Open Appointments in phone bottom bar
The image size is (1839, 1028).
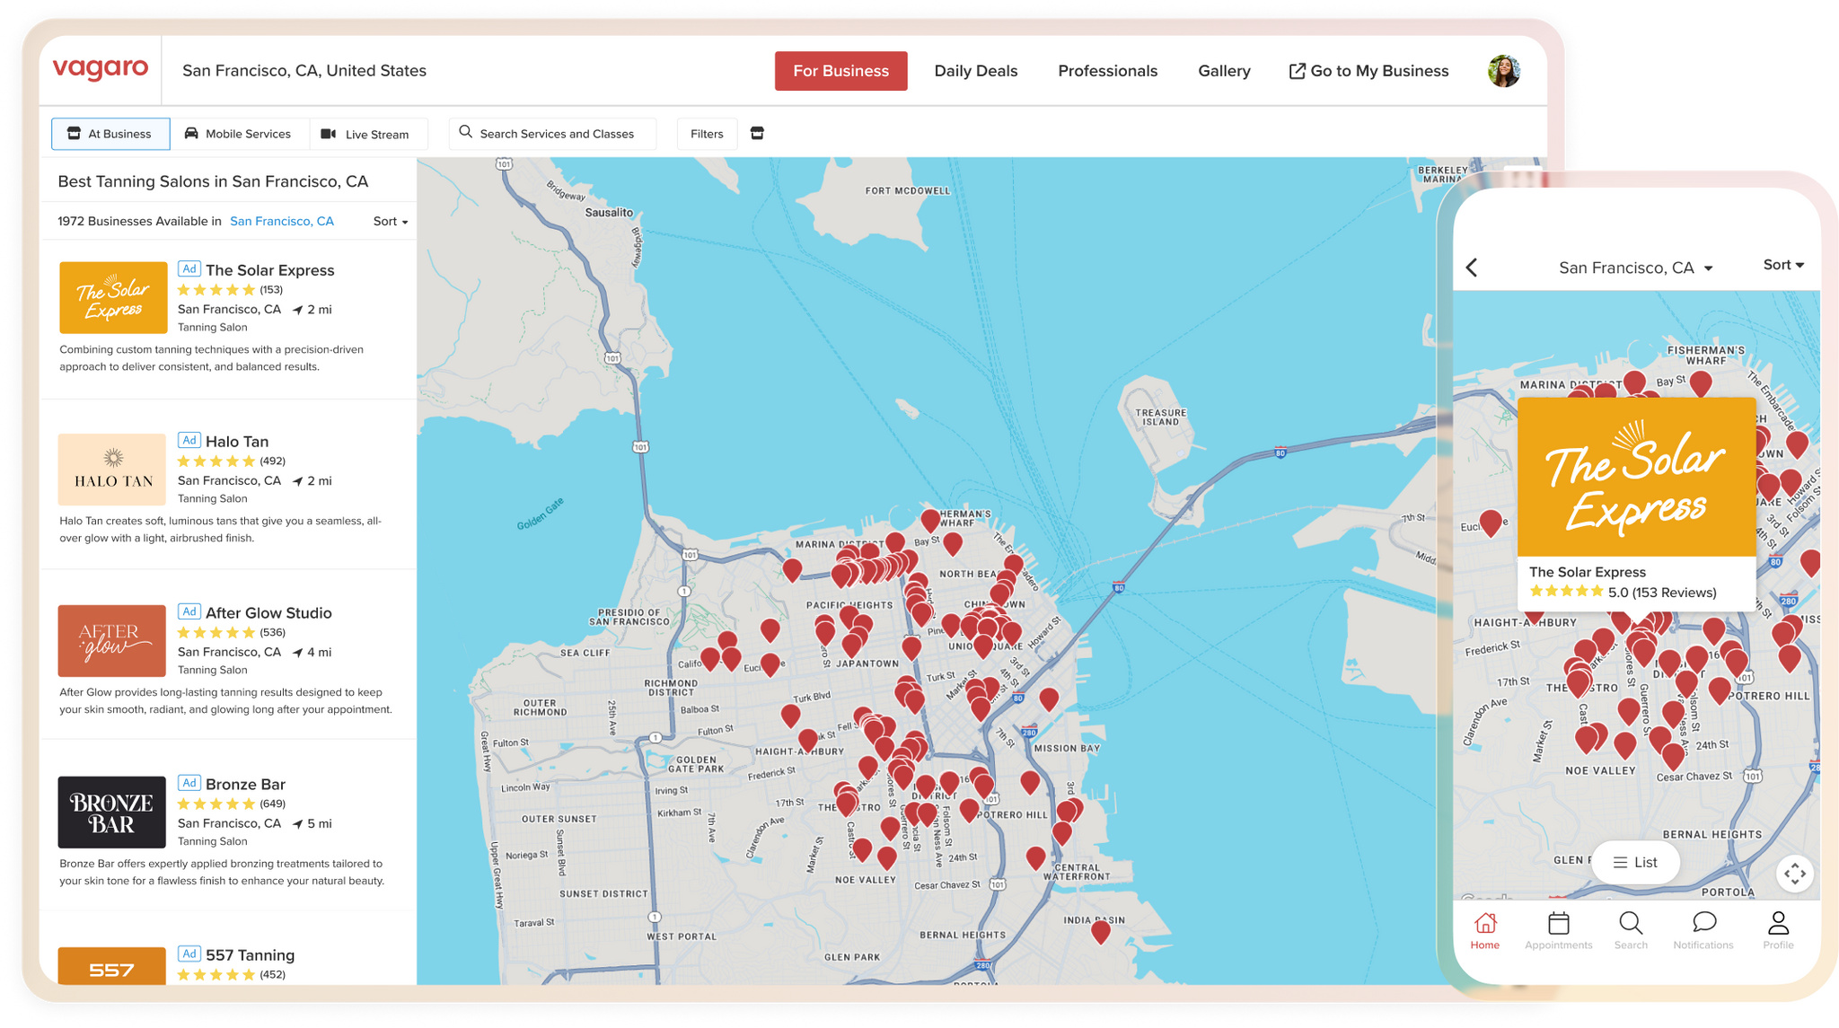coord(1558,930)
